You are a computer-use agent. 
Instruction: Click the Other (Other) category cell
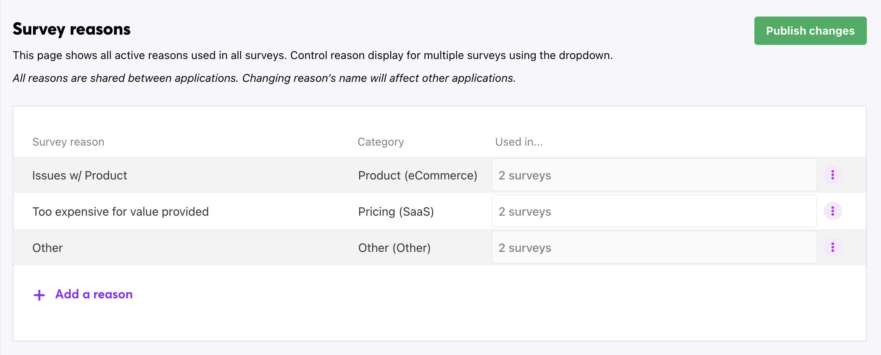click(x=394, y=248)
